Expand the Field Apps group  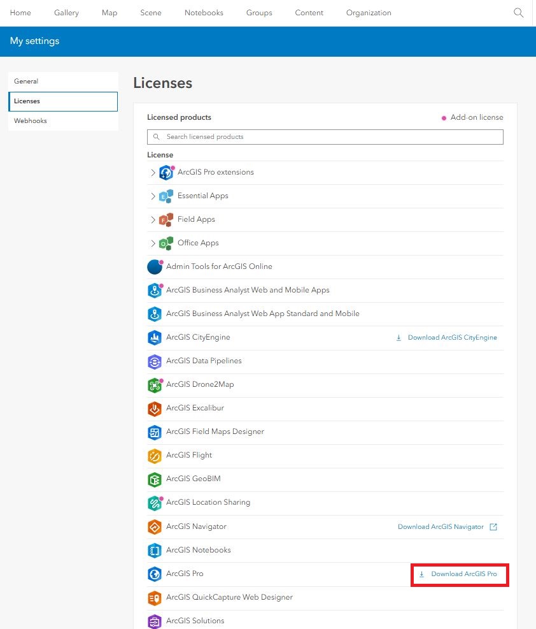coord(153,220)
